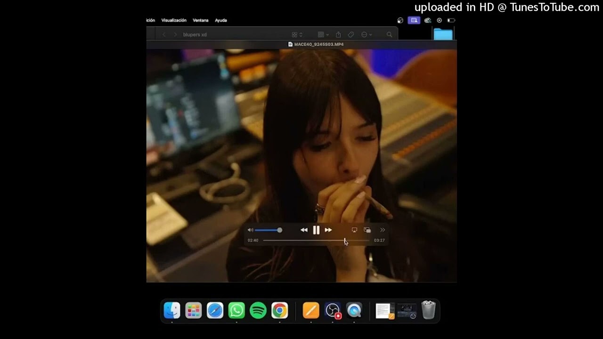Open the minimized dark window in the Dock
603x339 pixels.
tap(407, 311)
